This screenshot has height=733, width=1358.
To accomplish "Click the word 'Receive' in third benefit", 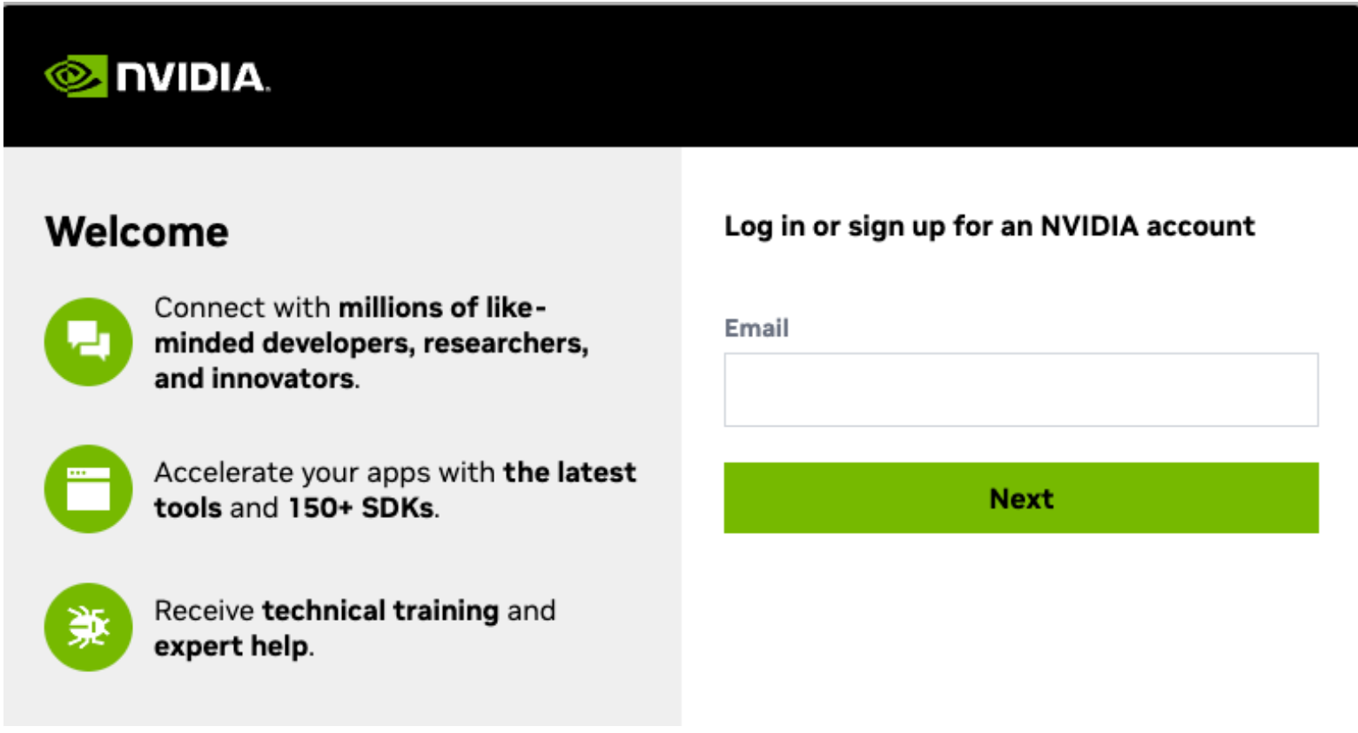I will click(204, 610).
